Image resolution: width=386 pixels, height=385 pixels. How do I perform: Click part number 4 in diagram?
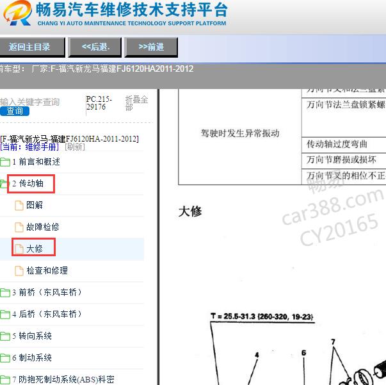[x=257, y=355]
